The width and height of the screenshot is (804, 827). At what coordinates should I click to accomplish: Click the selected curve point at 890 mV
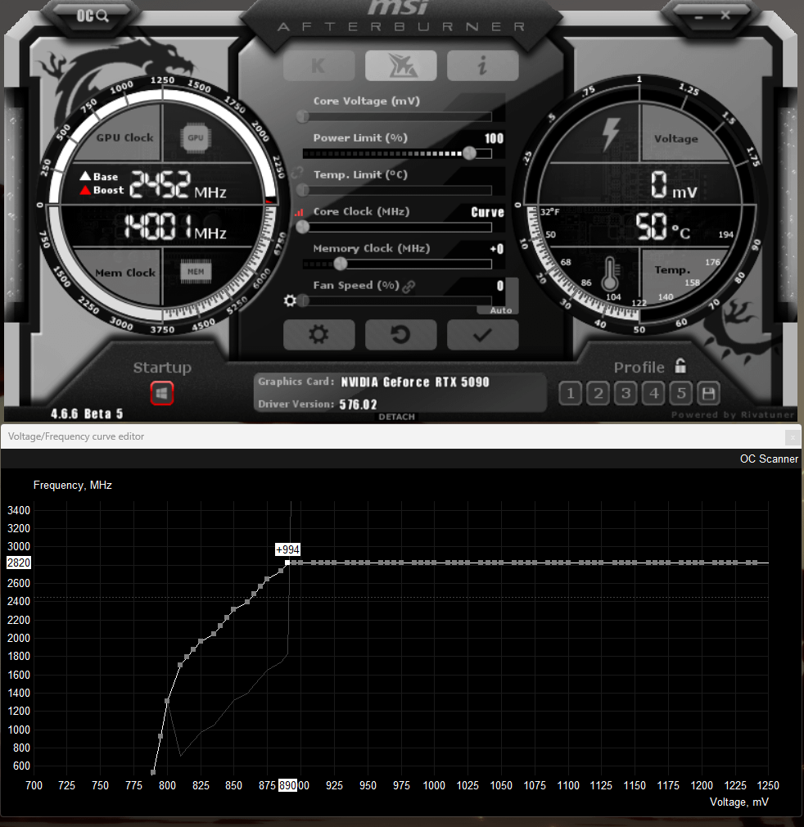pyautogui.click(x=287, y=563)
